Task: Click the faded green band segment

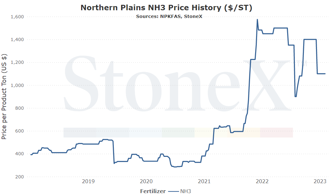Action: pyautogui.click(x=178, y=132)
